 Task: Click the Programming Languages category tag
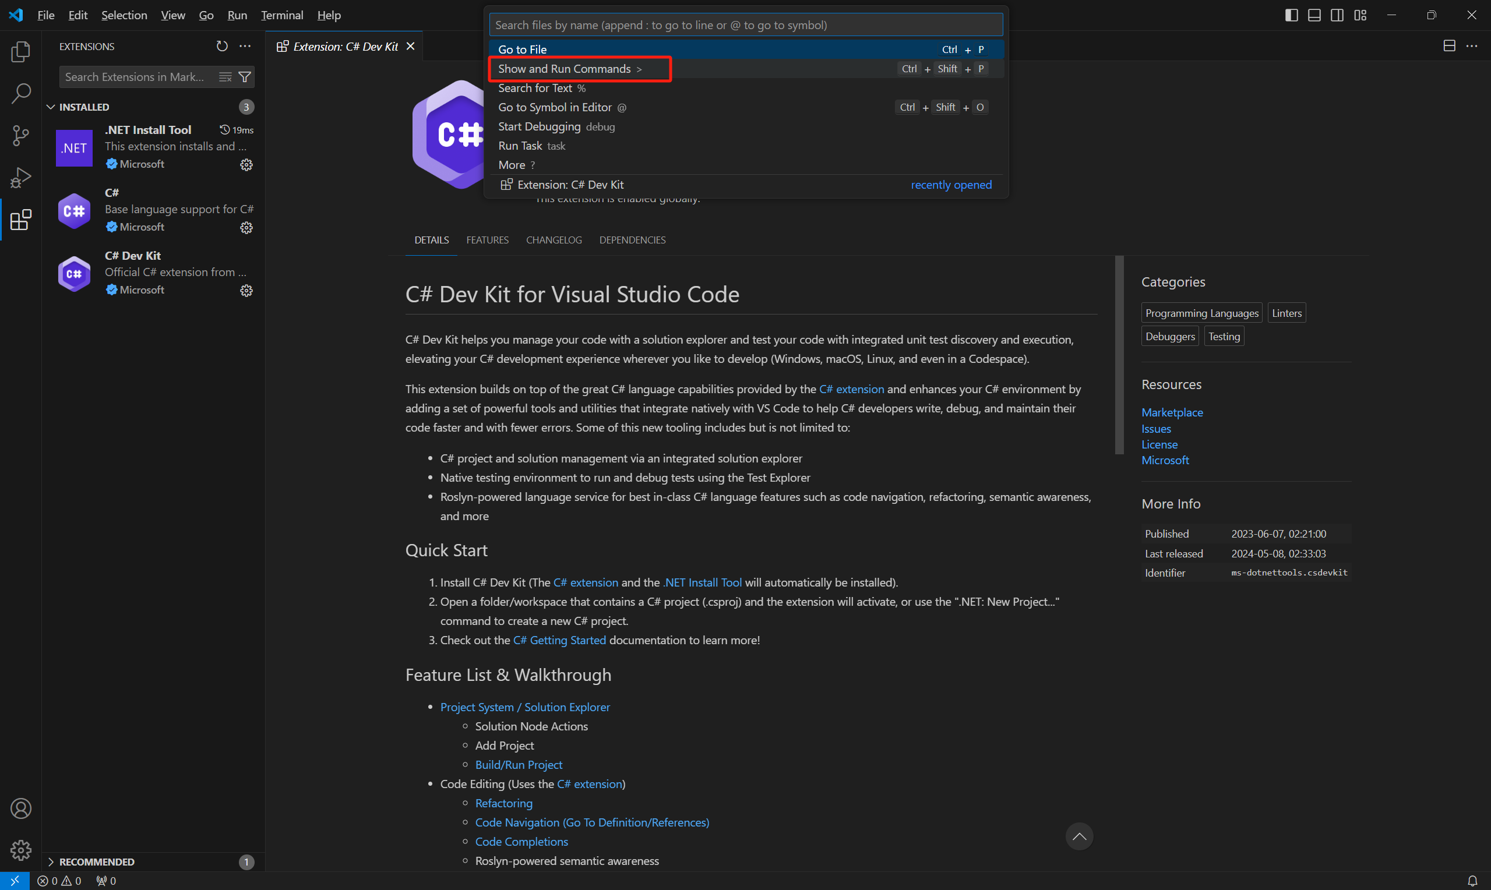1201,313
